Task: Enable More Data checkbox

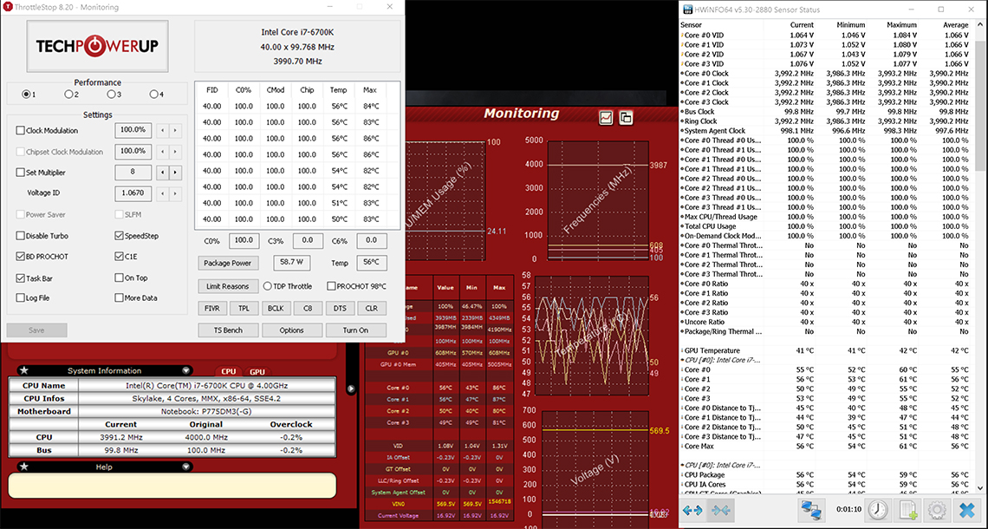Action: coord(119,298)
